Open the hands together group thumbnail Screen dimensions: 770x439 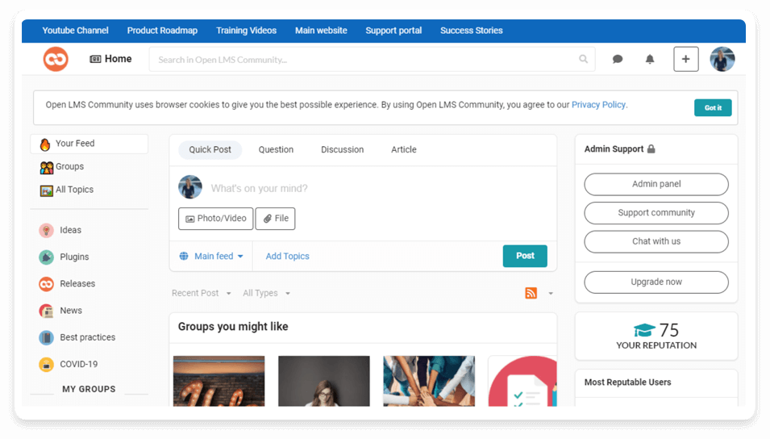pos(429,381)
